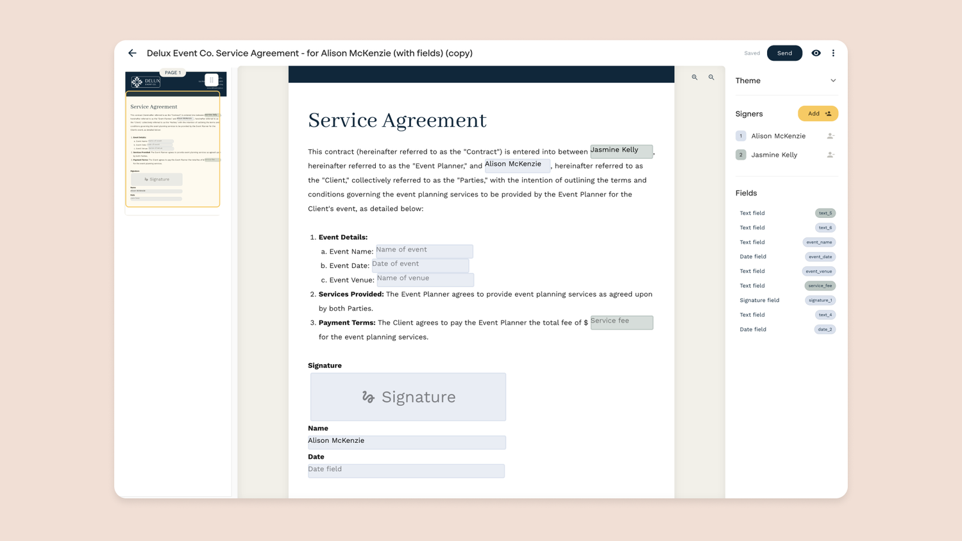Click the green Service fee field in the contract
The width and height of the screenshot is (962, 541).
(x=621, y=322)
